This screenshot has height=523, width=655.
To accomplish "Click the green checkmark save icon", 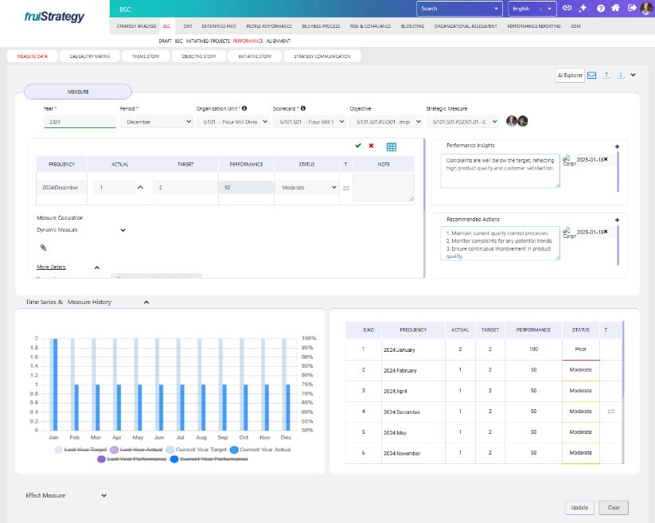I will pyautogui.click(x=358, y=146).
